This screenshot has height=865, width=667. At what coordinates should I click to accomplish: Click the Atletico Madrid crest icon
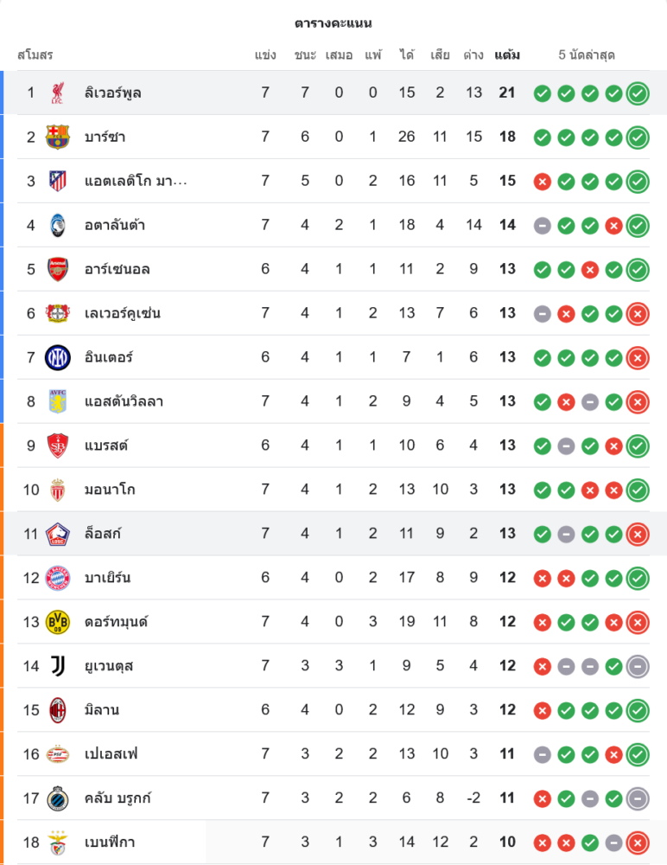click(x=58, y=181)
